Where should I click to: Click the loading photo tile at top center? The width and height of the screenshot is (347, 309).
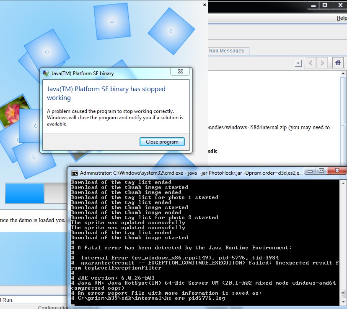pyautogui.click(x=112, y=21)
